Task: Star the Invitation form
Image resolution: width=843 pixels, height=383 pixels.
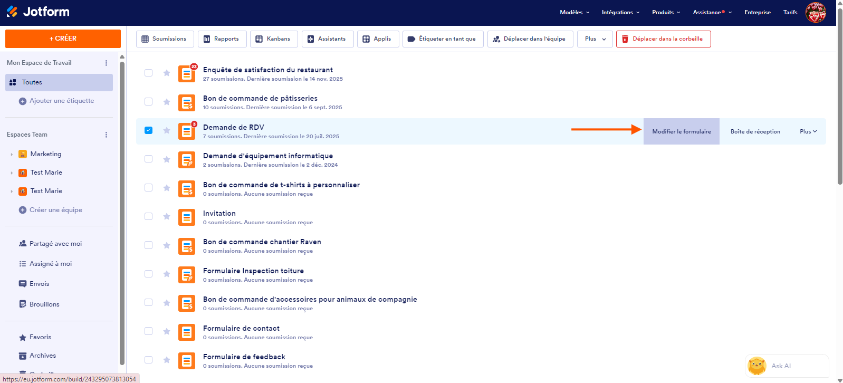Action: coord(167,216)
